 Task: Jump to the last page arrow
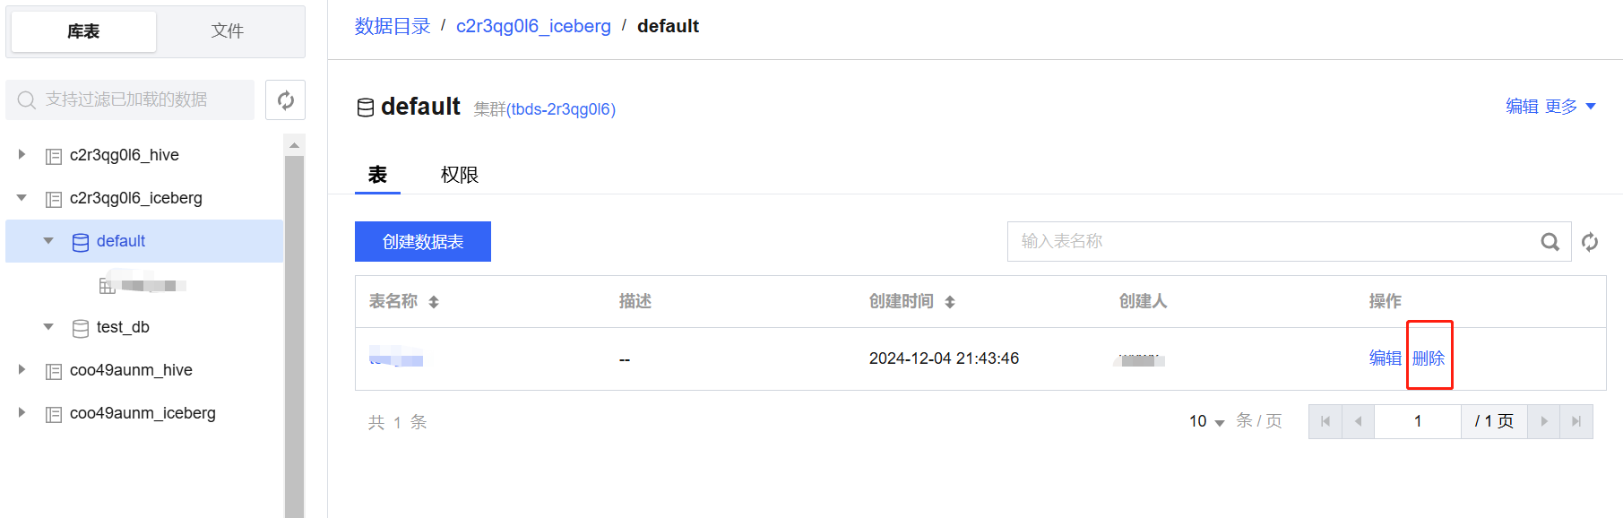pos(1576,421)
